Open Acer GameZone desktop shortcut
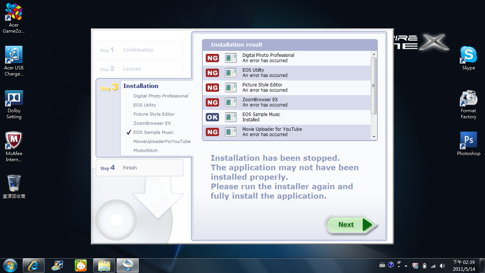The height and width of the screenshot is (273, 485). 14,18
